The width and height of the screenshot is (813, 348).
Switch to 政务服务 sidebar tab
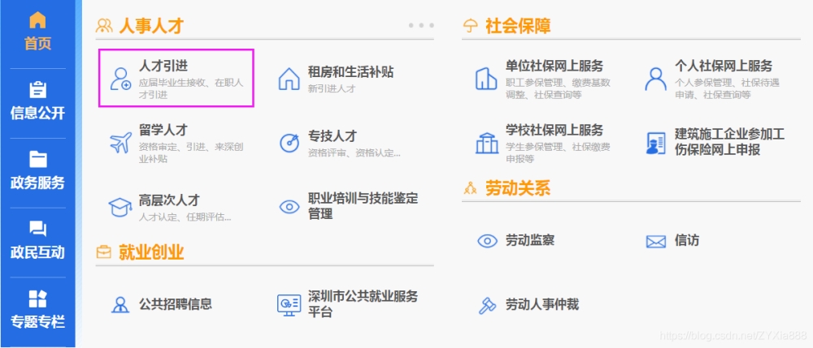tap(37, 171)
